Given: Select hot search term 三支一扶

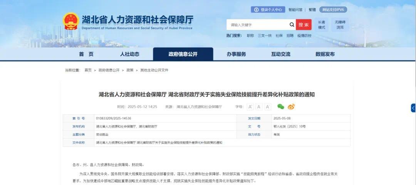Looking at the screenshot, I should [265, 35].
